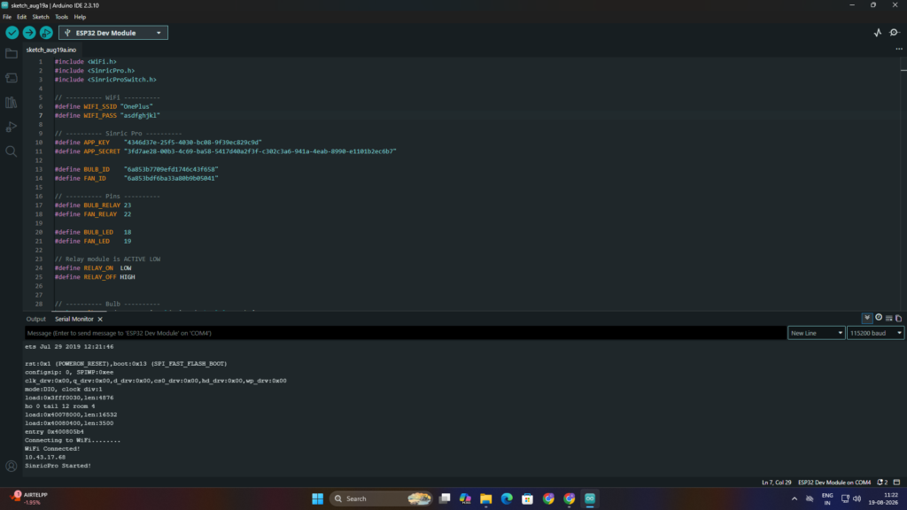Click the #include <WiFi.h> line
The image size is (907, 510).
[x=86, y=62]
